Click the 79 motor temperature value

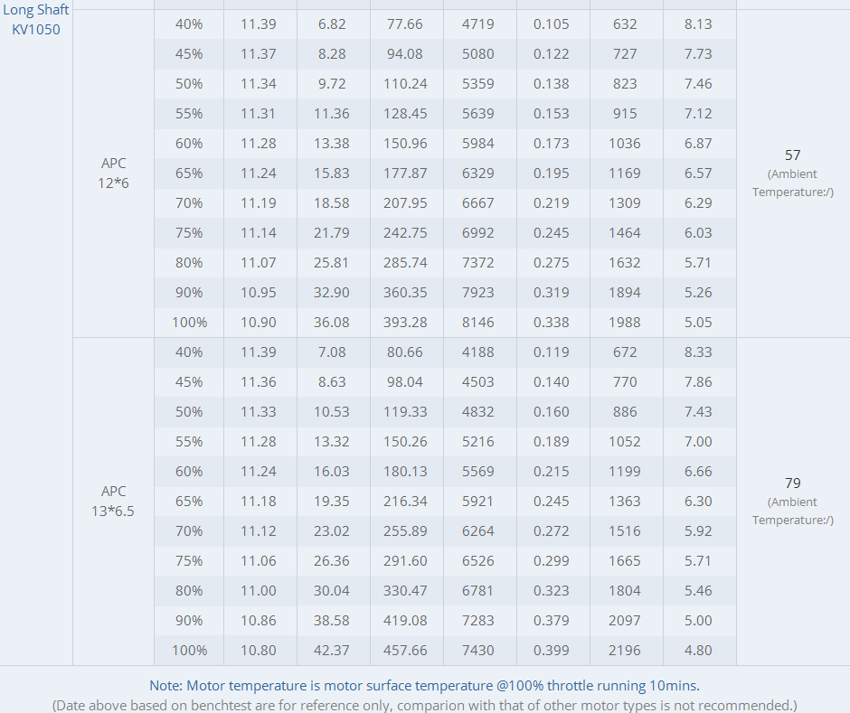(793, 483)
